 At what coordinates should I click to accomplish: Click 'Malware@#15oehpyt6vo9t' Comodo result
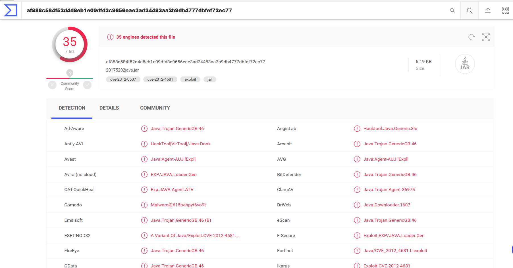click(x=178, y=205)
